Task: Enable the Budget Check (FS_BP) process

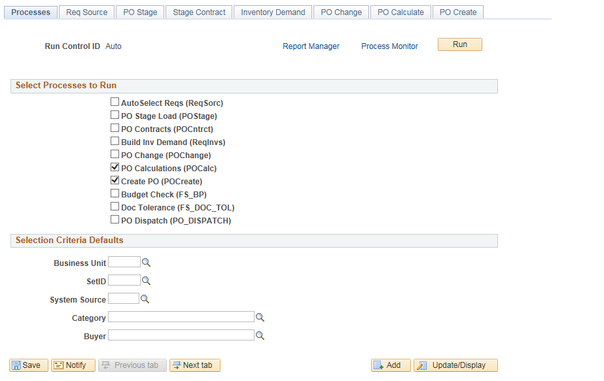Action: click(x=115, y=193)
